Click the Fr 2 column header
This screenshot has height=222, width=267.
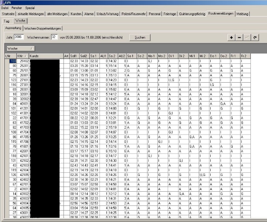(245, 56)
